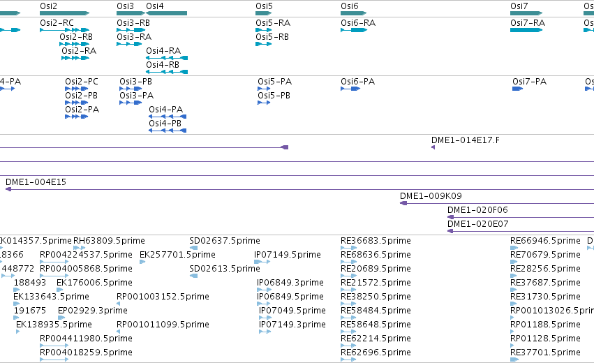Open EST RP001011099.5prime

point(163,325)
